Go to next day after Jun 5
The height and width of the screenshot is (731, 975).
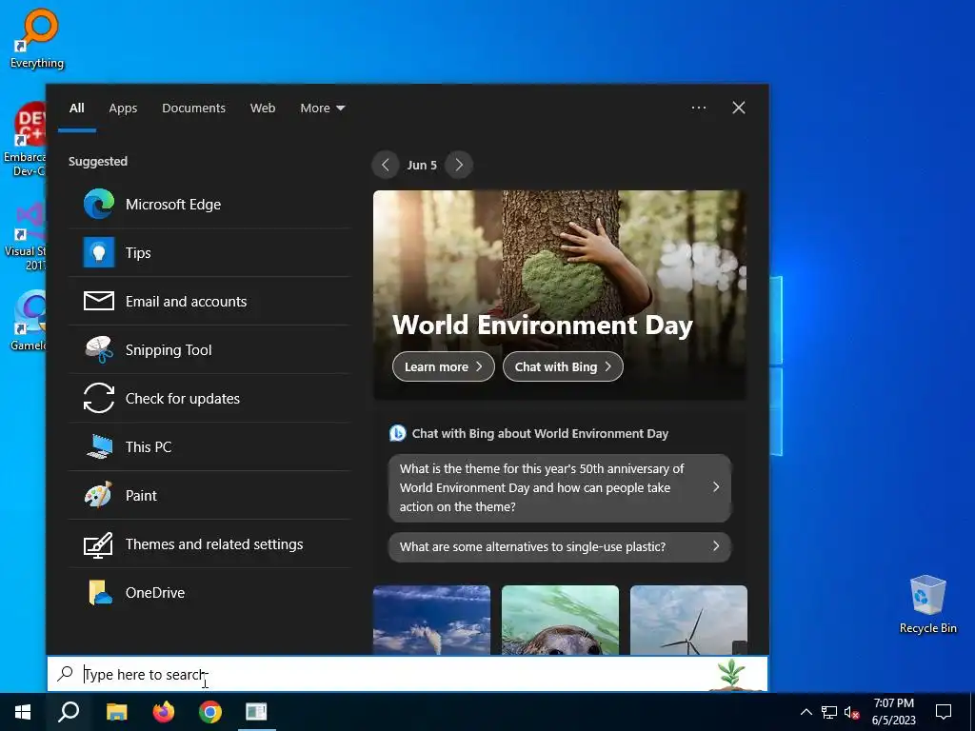(x=459, y=165)
